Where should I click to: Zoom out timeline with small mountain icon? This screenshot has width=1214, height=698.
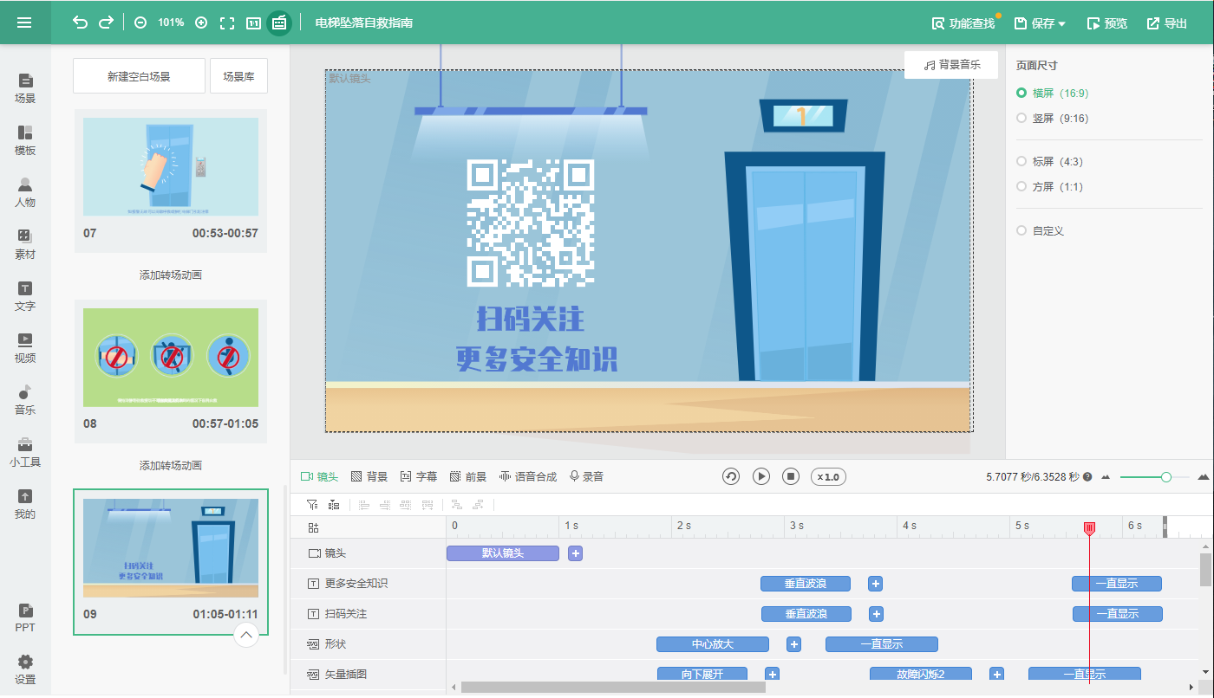(x=1107, y=476)
